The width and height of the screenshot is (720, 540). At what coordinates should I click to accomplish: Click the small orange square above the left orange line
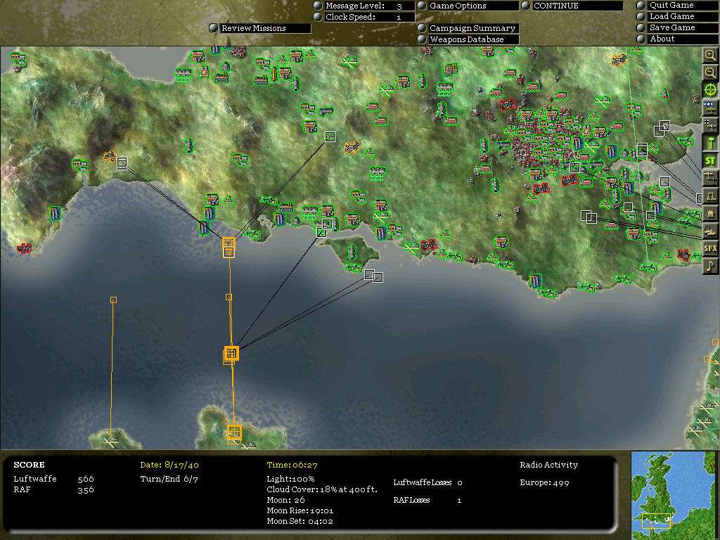point(113,300)
